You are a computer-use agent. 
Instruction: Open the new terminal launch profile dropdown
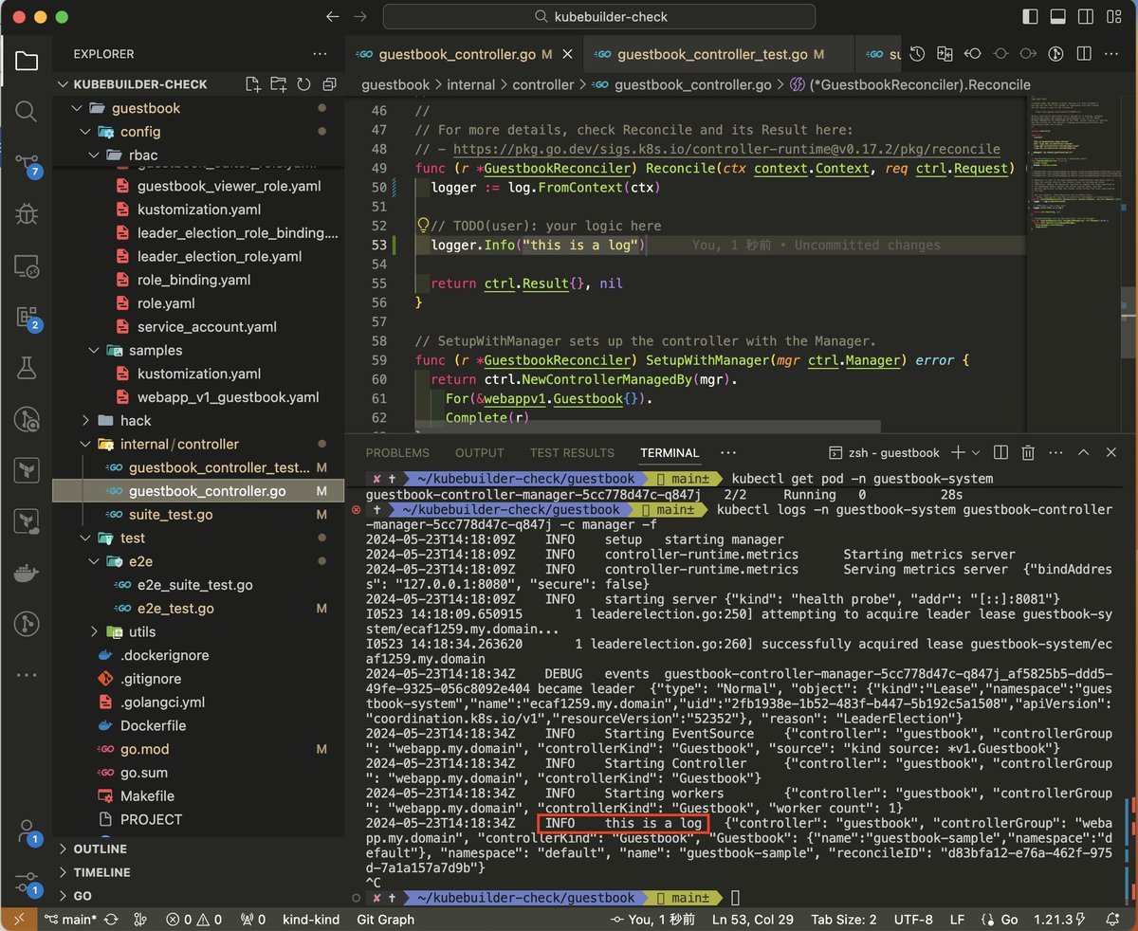pos(977,453)
